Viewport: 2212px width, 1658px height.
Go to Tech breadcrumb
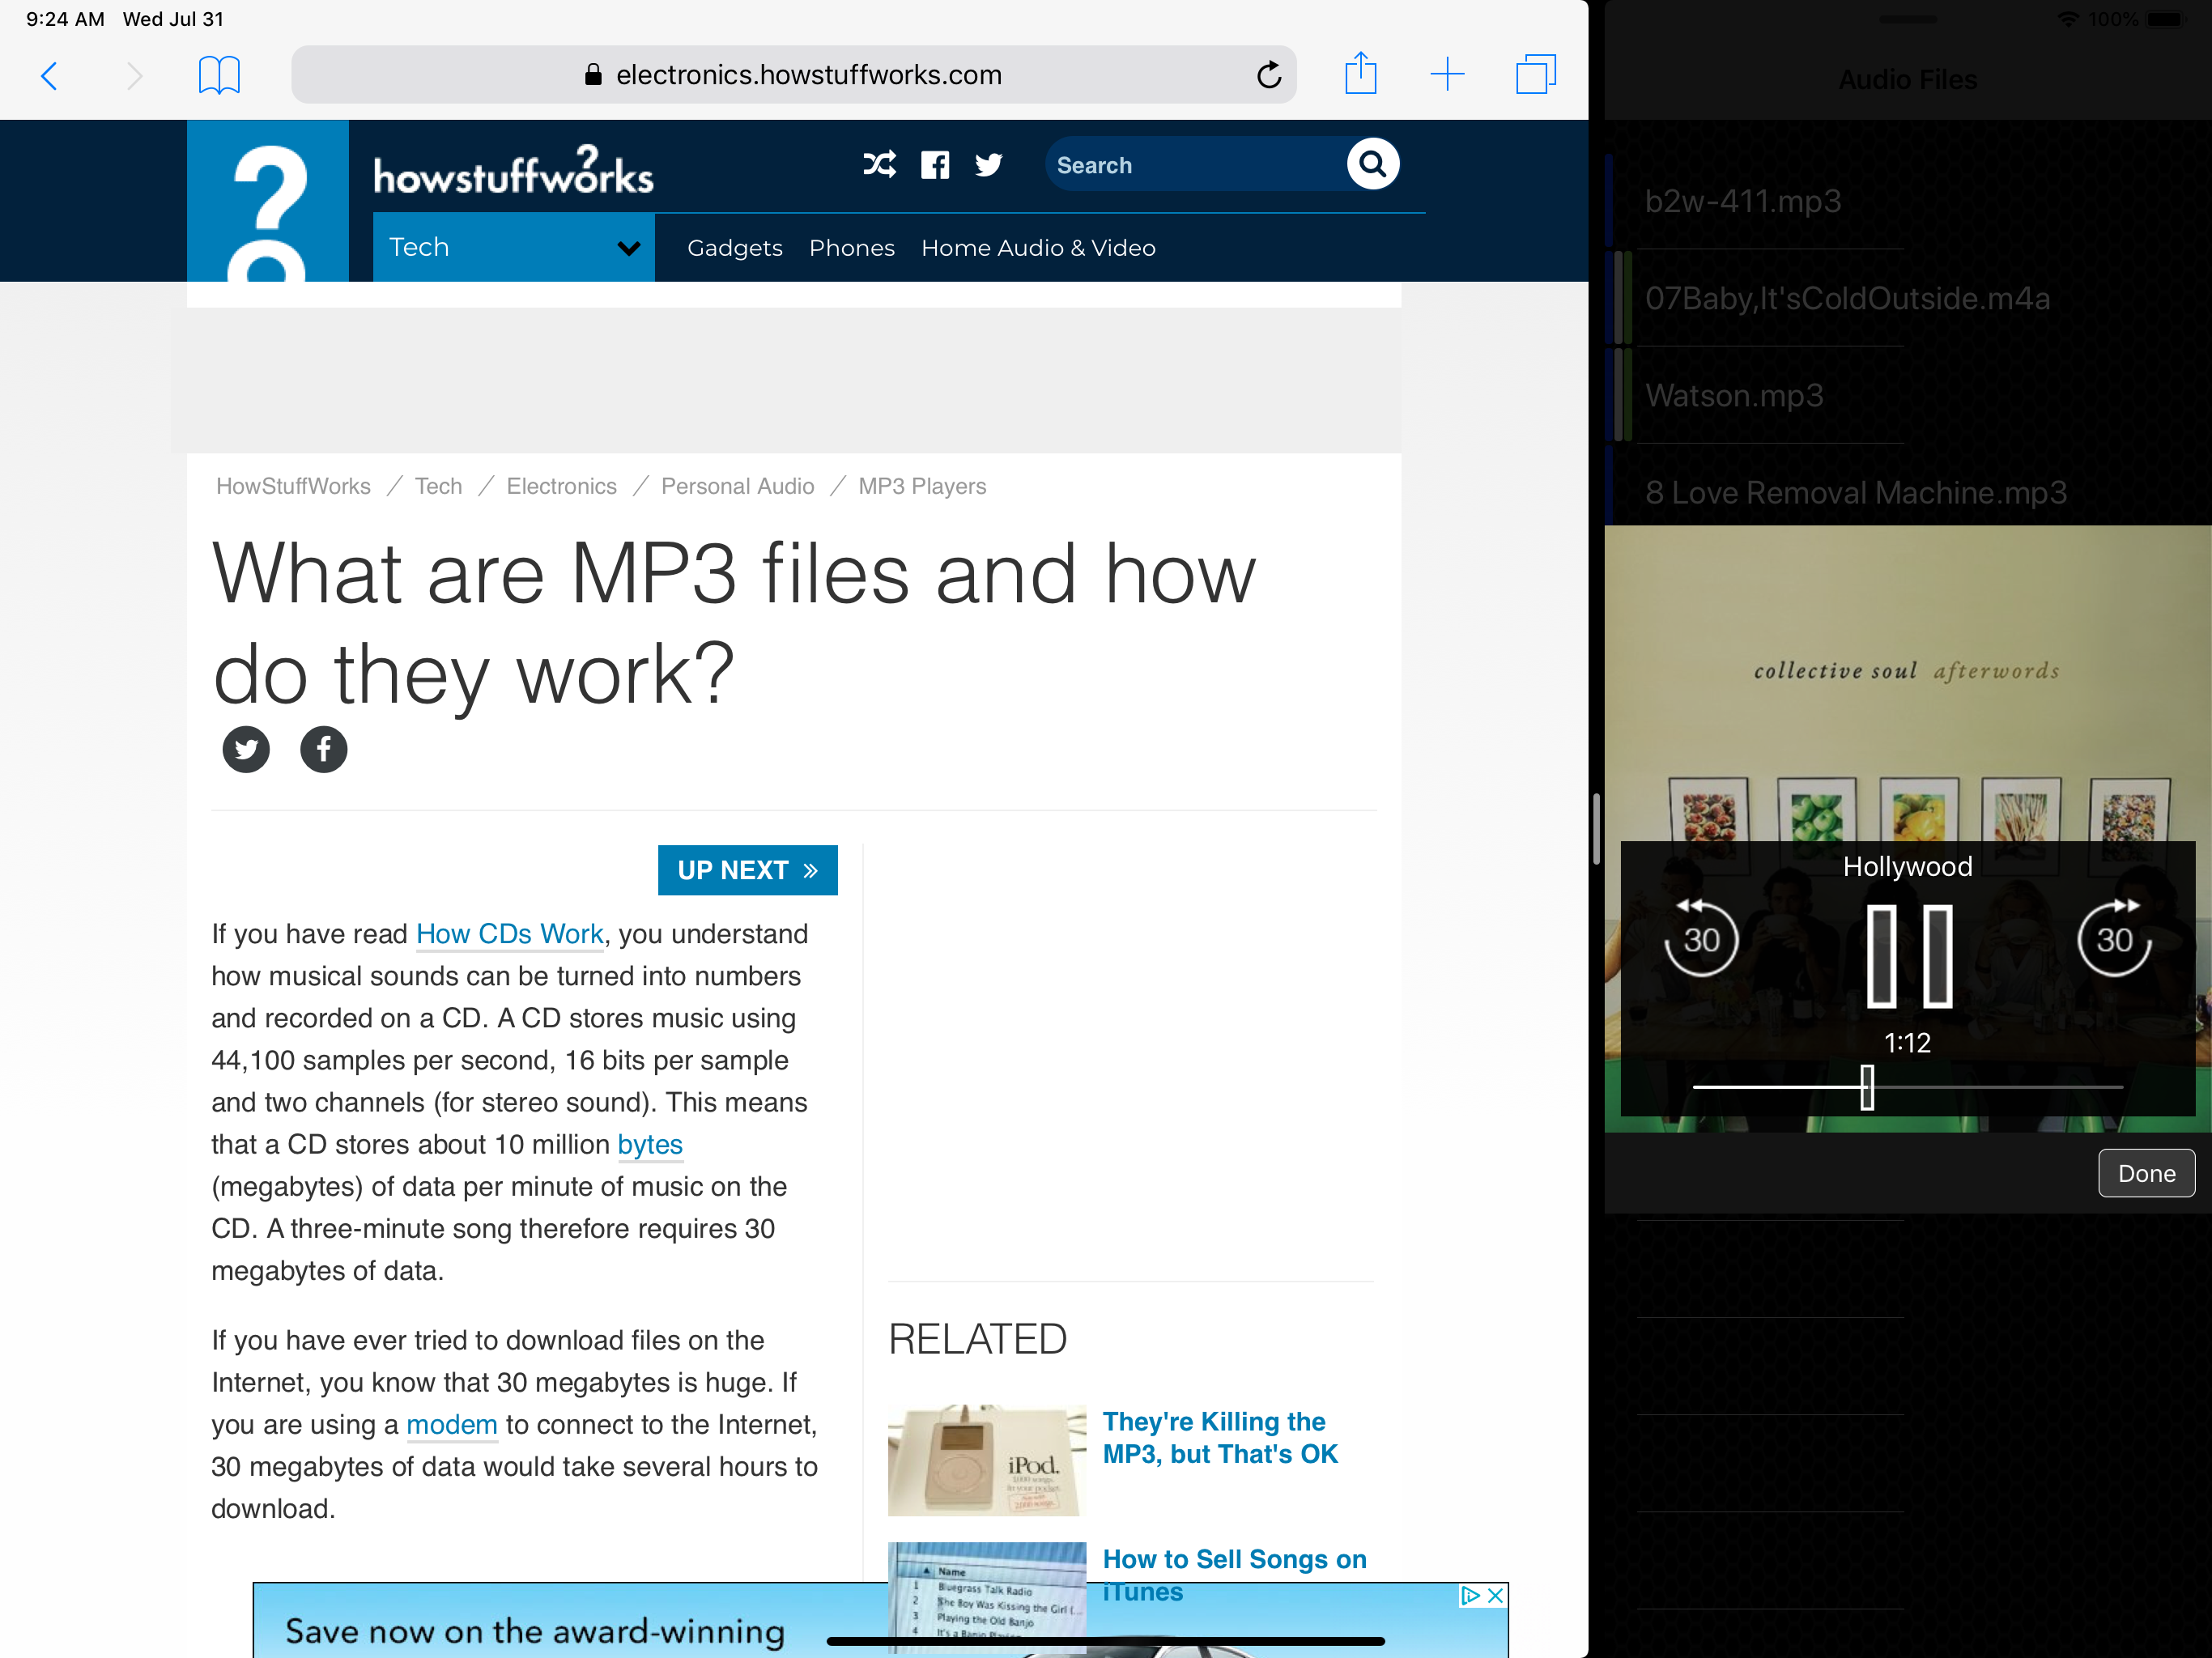pyautogui.click(x=439, y=486)
